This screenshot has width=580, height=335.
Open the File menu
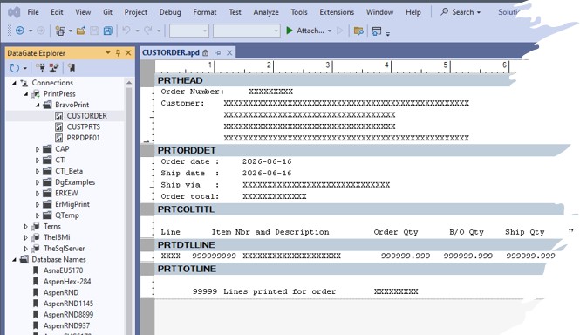pyautogui.click(x=33, y=12)
